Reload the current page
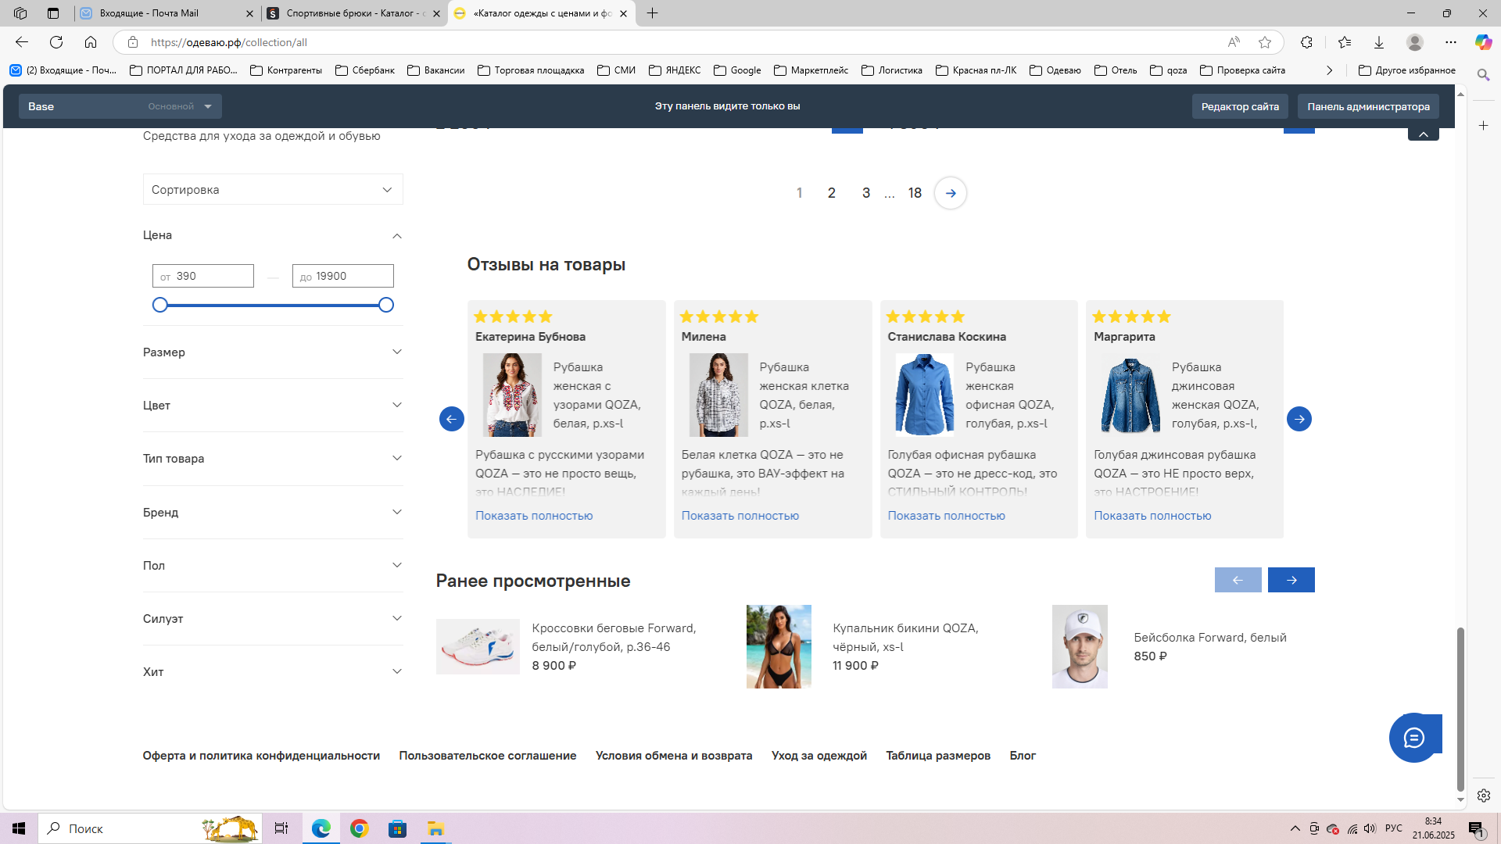This screenshot has width=1501, height=844. click(56, 42)
